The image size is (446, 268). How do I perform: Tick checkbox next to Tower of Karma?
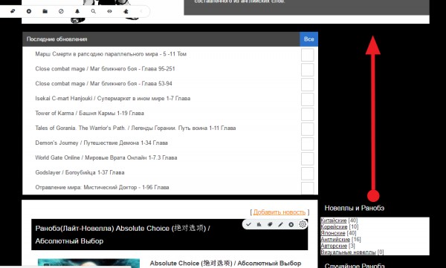pos(308,114)
